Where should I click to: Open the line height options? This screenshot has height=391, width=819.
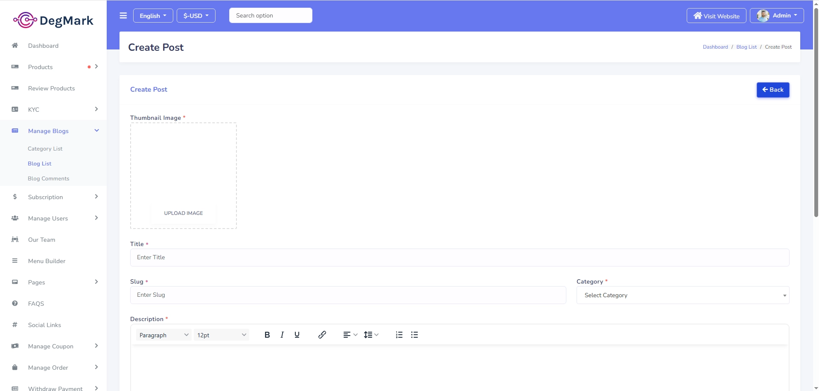pyautogui.click(x=371, y=335)
